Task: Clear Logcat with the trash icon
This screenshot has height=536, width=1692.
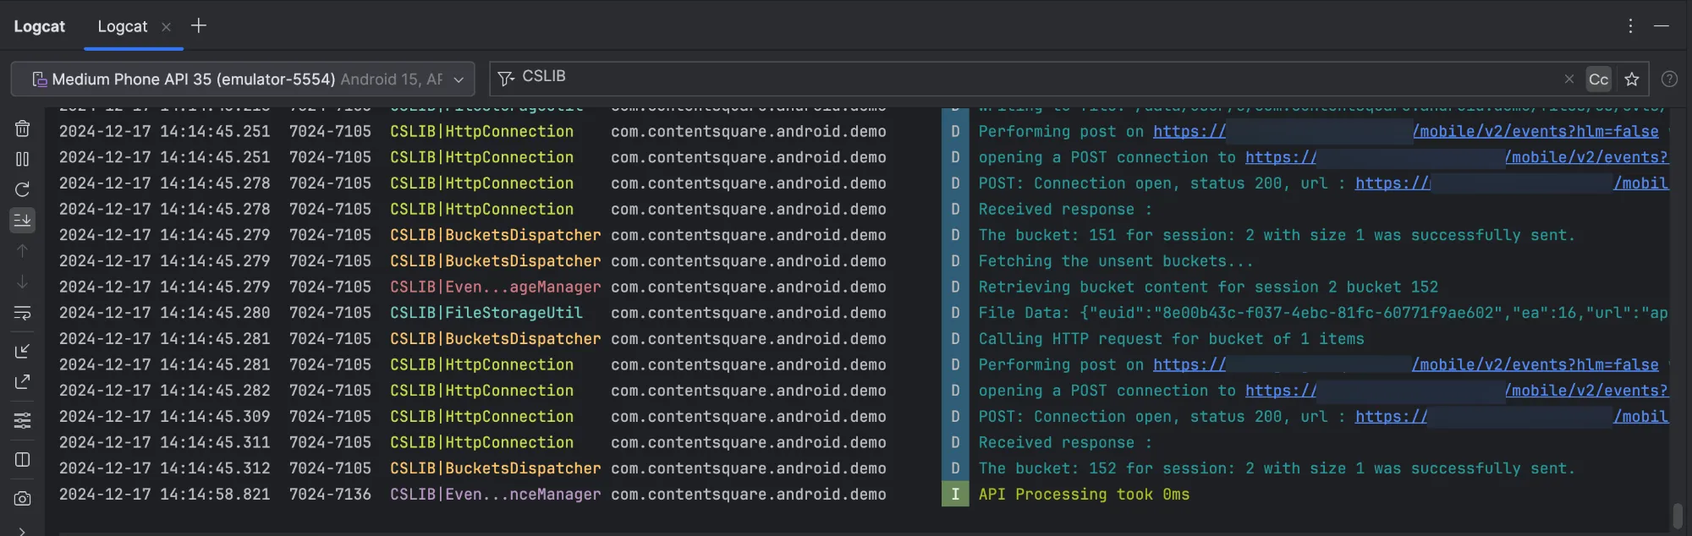Action: click(x=23, y=129)
